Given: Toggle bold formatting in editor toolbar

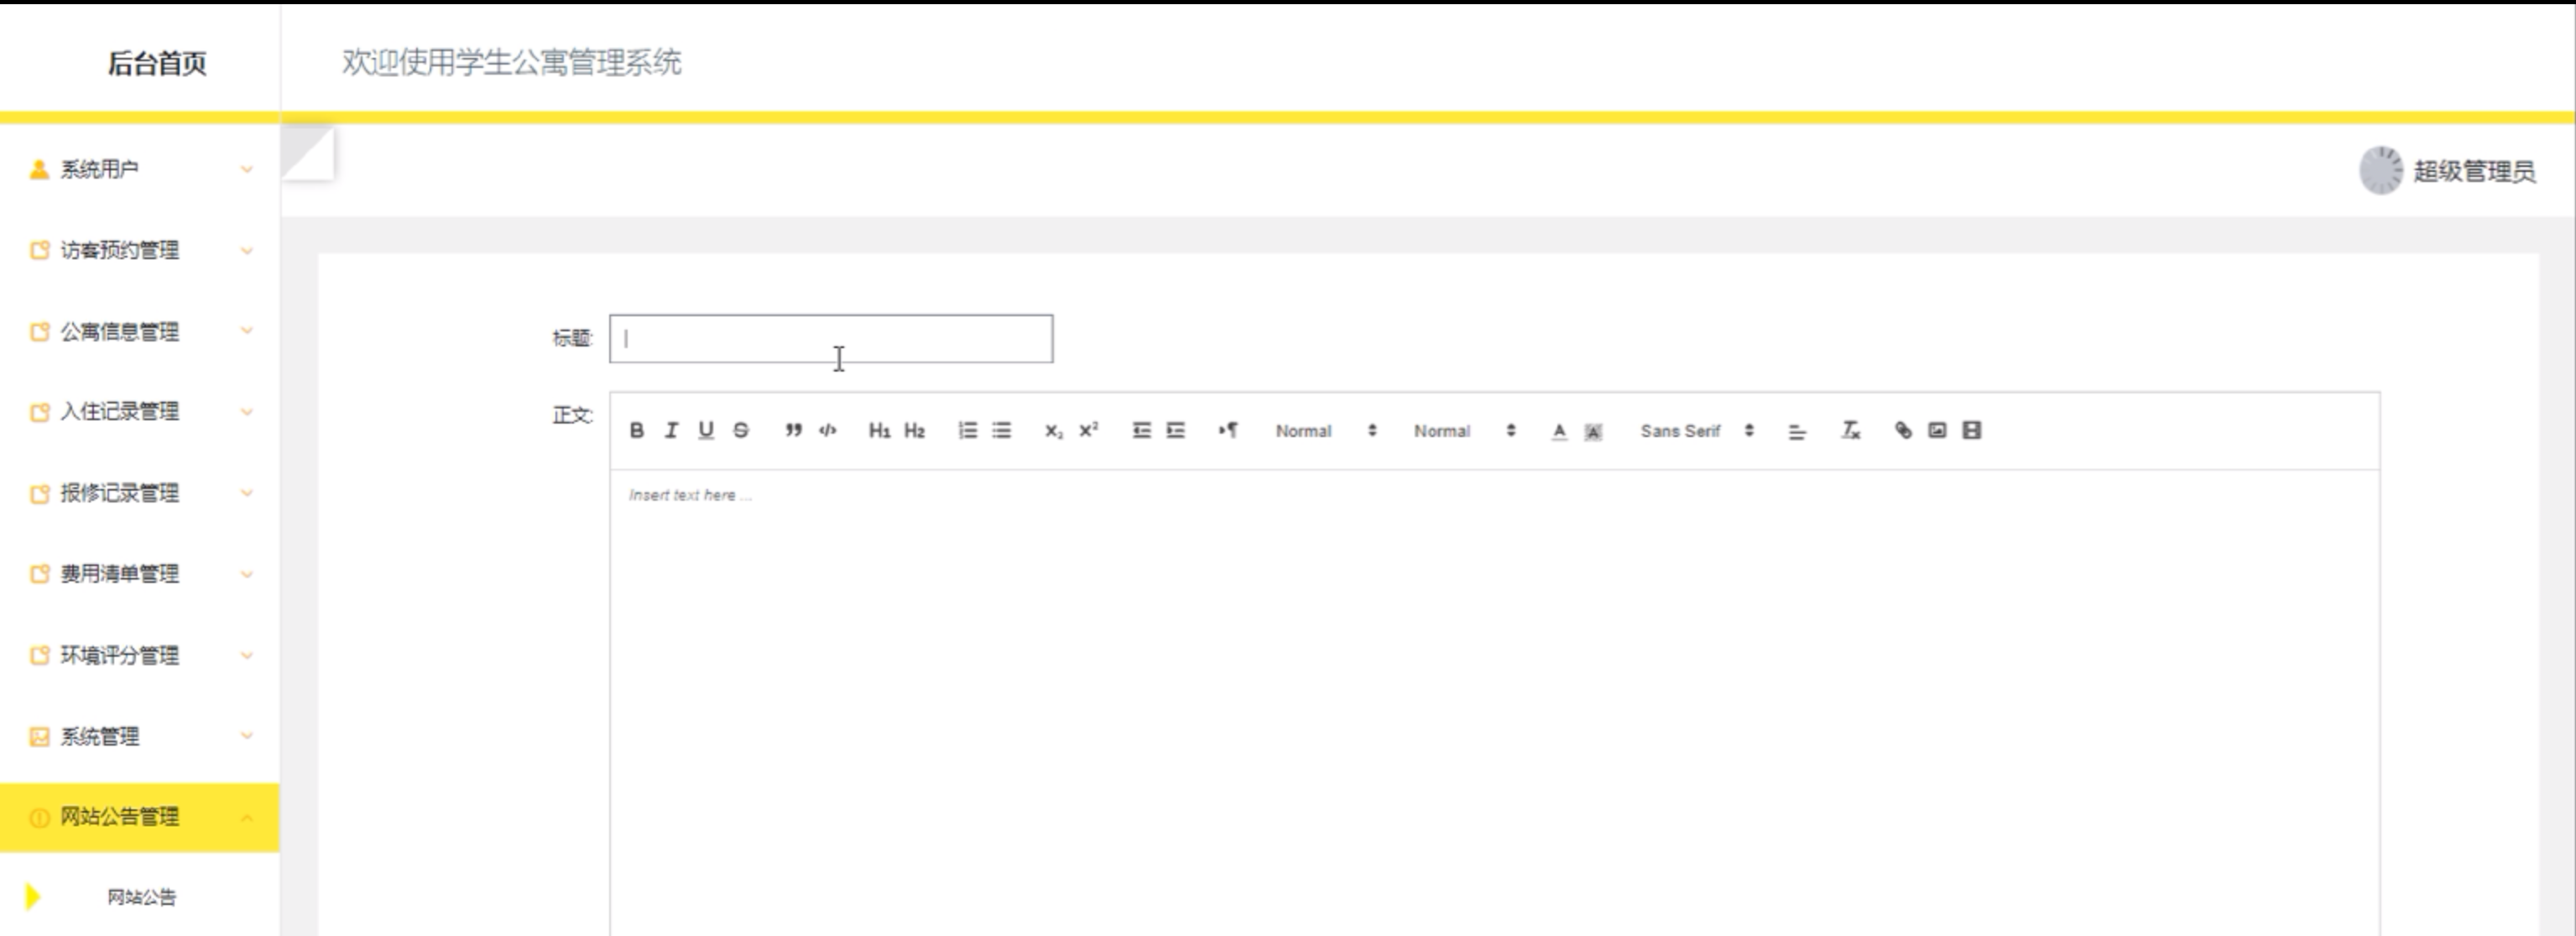Looking at the screenshot, I should click(636, 430).
